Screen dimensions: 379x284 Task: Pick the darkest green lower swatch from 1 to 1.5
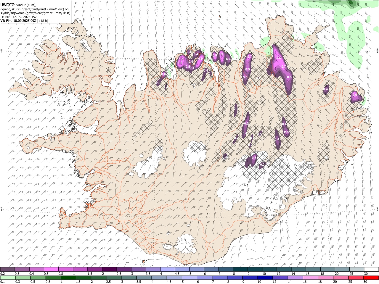(68, 277)
